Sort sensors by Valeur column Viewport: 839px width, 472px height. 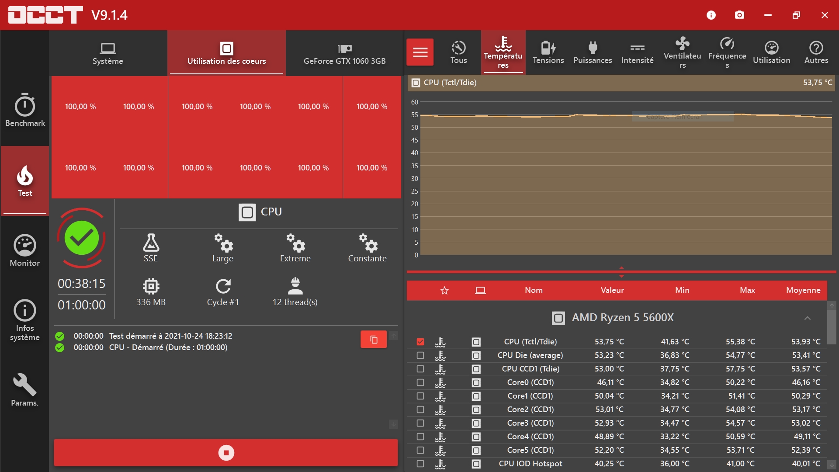pos(612,290)
